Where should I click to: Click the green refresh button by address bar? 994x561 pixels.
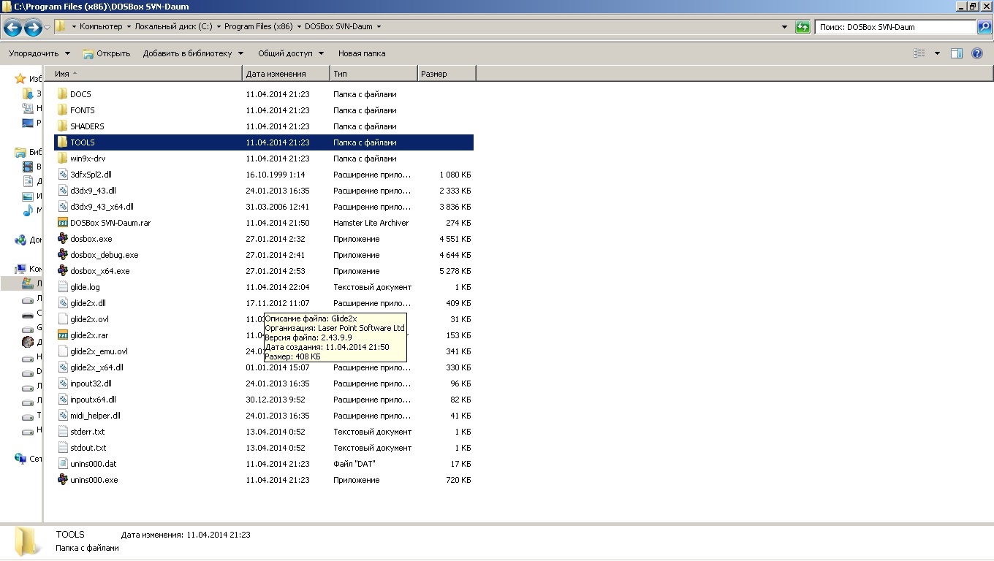pyautogui.click(x=803, y=27)
